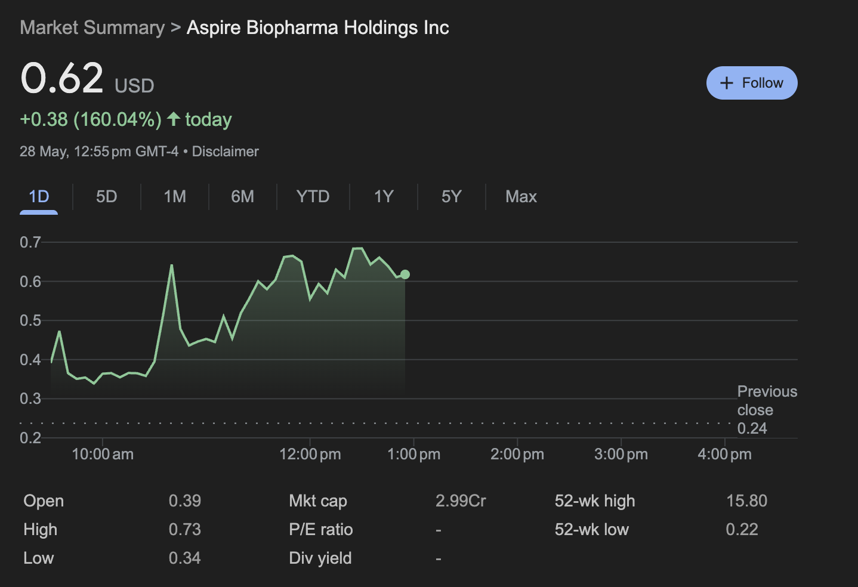858x587 pixels.
Task: Click the 0.5 y-axis label
Action: click(x=30, y=320)
